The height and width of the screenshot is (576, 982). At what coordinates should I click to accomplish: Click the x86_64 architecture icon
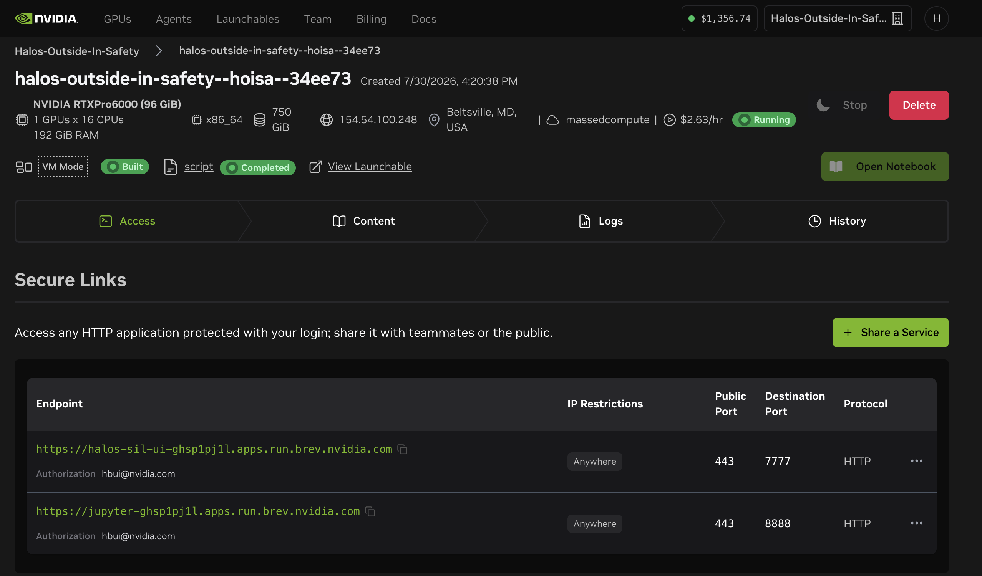[x=196, y=119]
